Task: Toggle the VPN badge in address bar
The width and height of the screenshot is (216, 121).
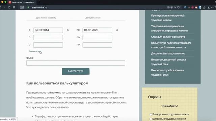Action: click(22, 7)
